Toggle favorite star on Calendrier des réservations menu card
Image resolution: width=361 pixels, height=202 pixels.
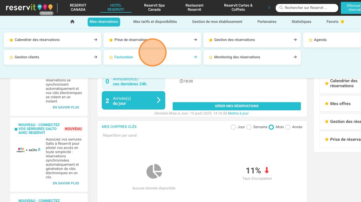(11, 40)
